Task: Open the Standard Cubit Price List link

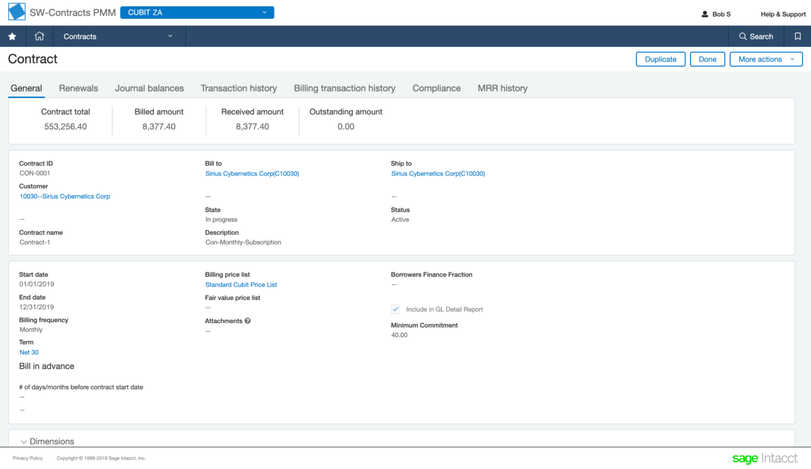Action: 241,285
